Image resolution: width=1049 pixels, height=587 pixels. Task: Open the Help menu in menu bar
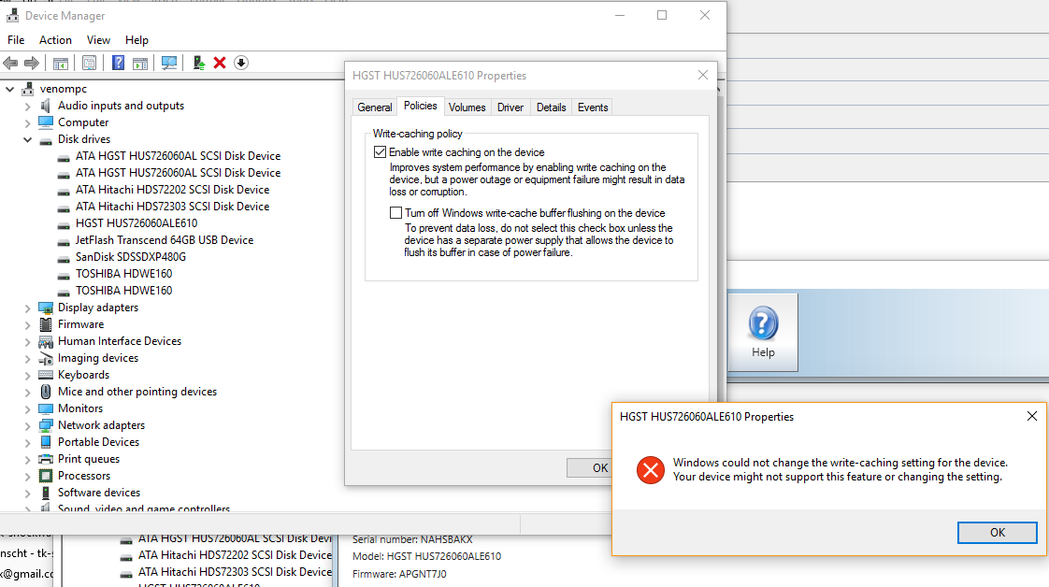coord(137,40)
